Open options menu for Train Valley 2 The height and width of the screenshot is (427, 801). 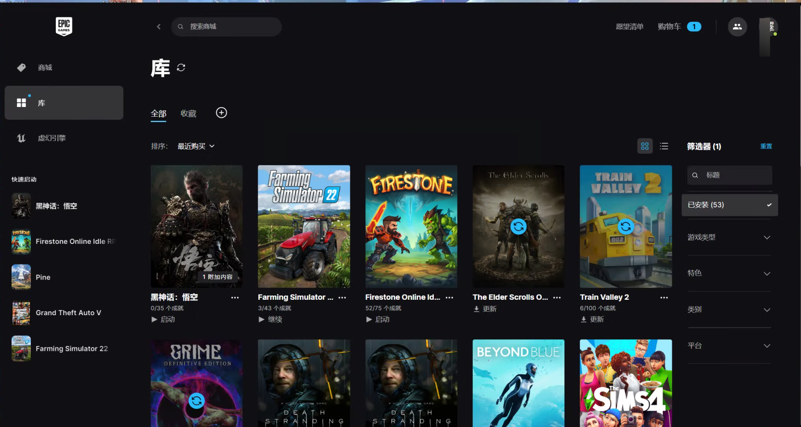(664, 297)
